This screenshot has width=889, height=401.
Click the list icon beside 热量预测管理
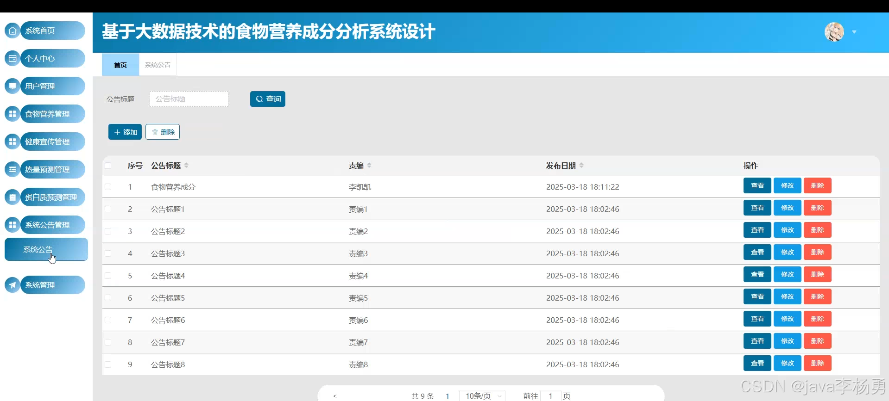tap(13, 169)
